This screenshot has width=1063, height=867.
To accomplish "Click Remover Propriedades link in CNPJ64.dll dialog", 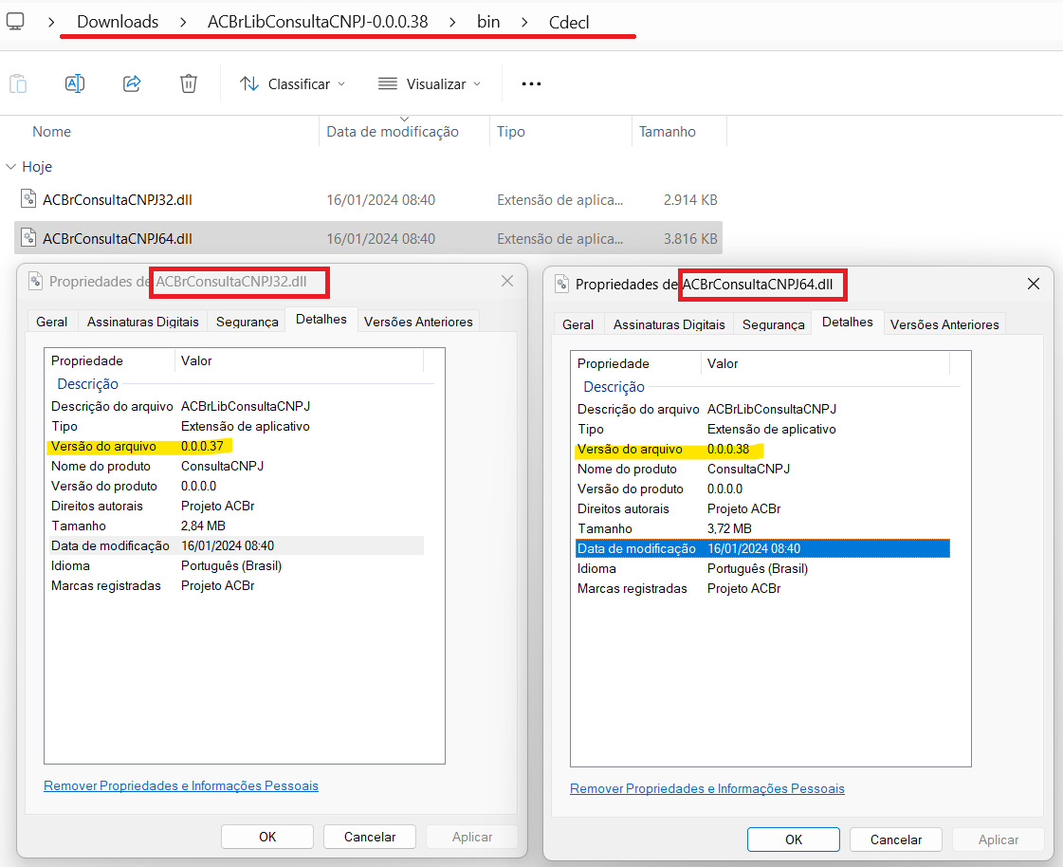I will 707,788.
